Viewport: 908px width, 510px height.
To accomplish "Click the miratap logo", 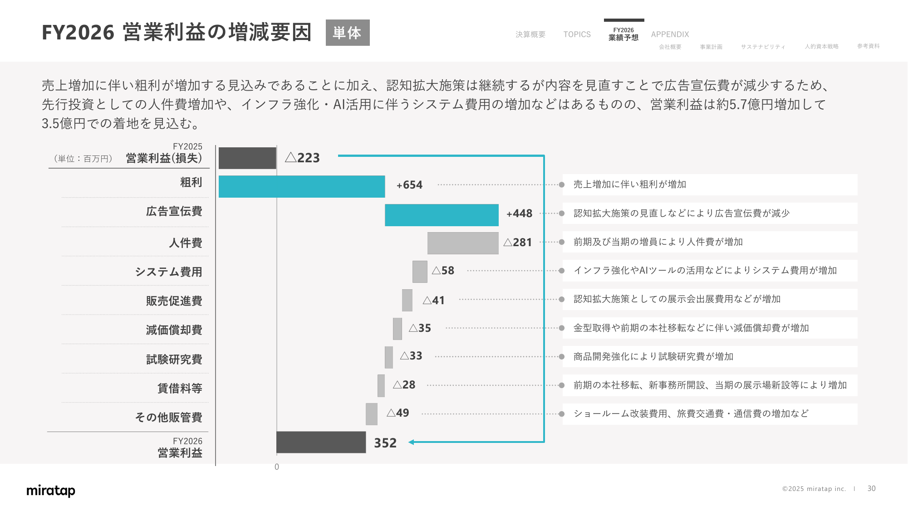I will pyautogui.click(x=51, y=491).
